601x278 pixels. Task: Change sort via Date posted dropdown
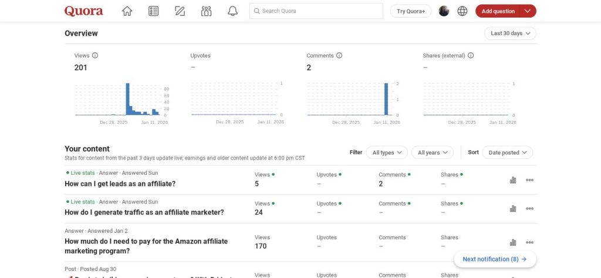click(508, 152)
